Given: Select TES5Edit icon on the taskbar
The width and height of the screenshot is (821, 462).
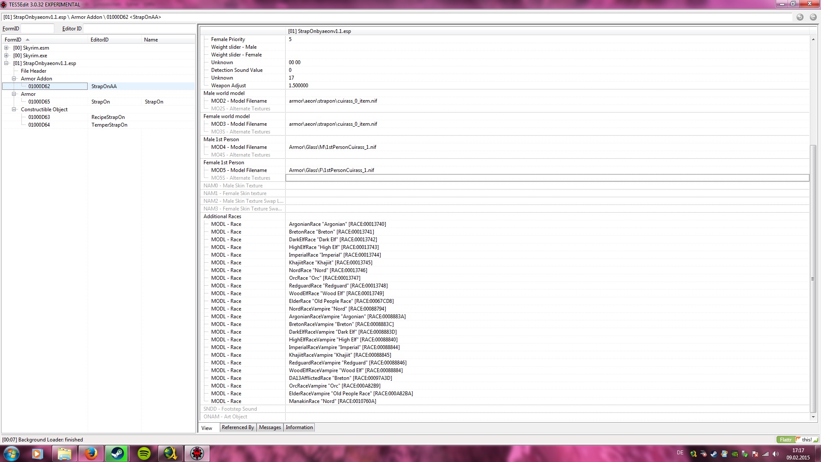Looking at the screenshot, I should (197, 453).
